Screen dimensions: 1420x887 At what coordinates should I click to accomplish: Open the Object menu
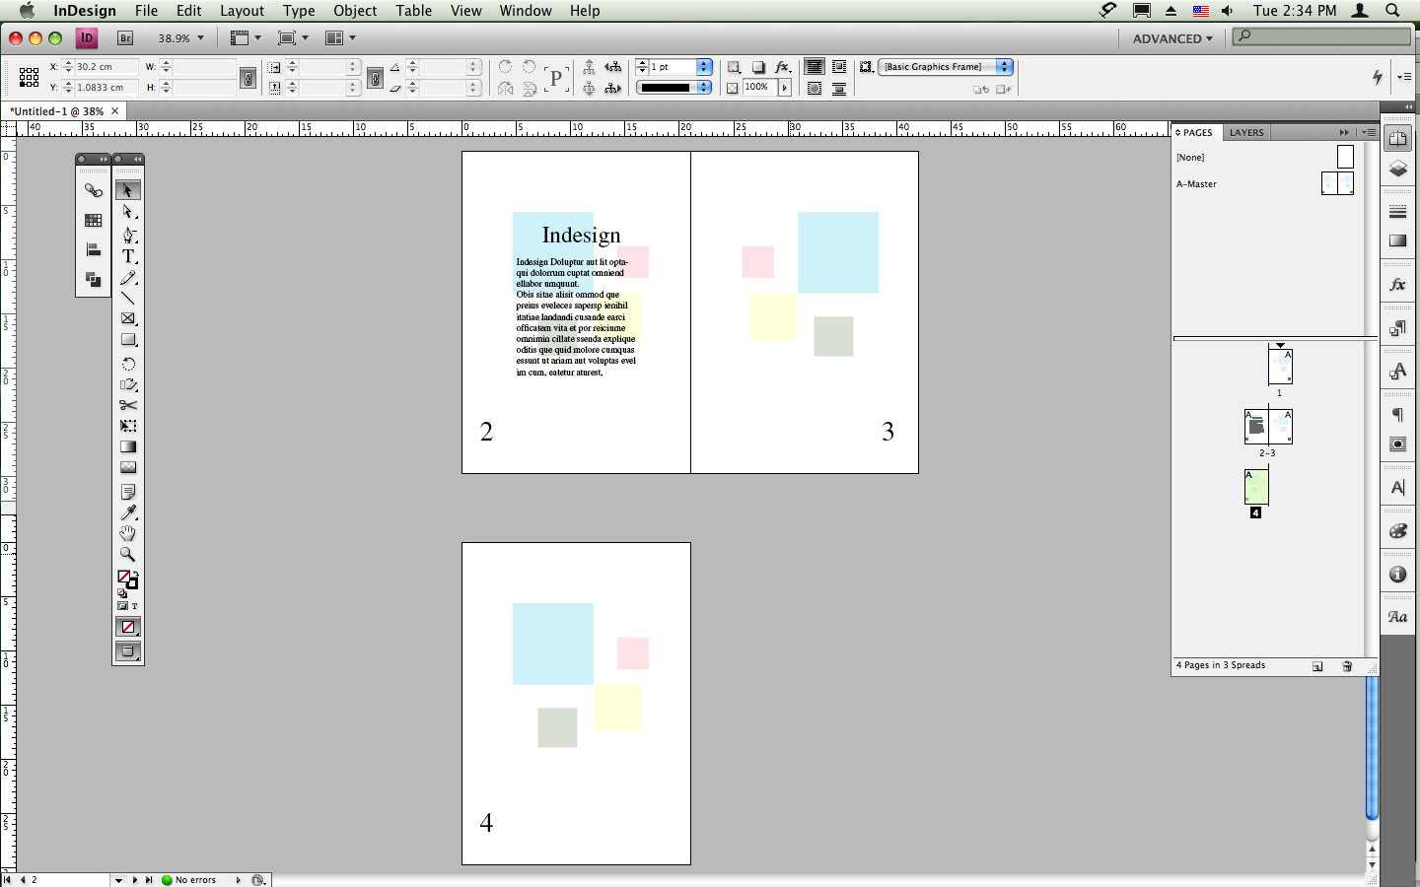pyautogui.click(x=355, y=11)
